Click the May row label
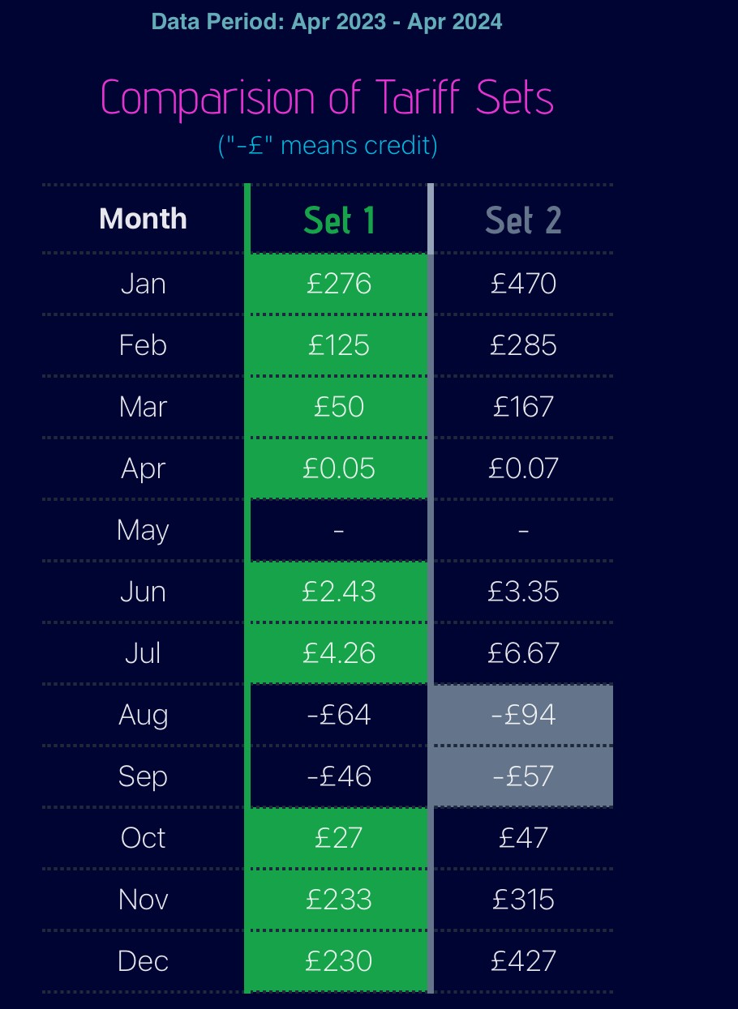The width and height of the screenshot is (738, 1009). click(143, 530)
